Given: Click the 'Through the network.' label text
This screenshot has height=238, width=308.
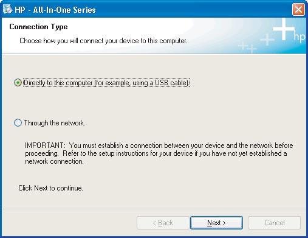Looking at the screenshot, I should 55,123.
